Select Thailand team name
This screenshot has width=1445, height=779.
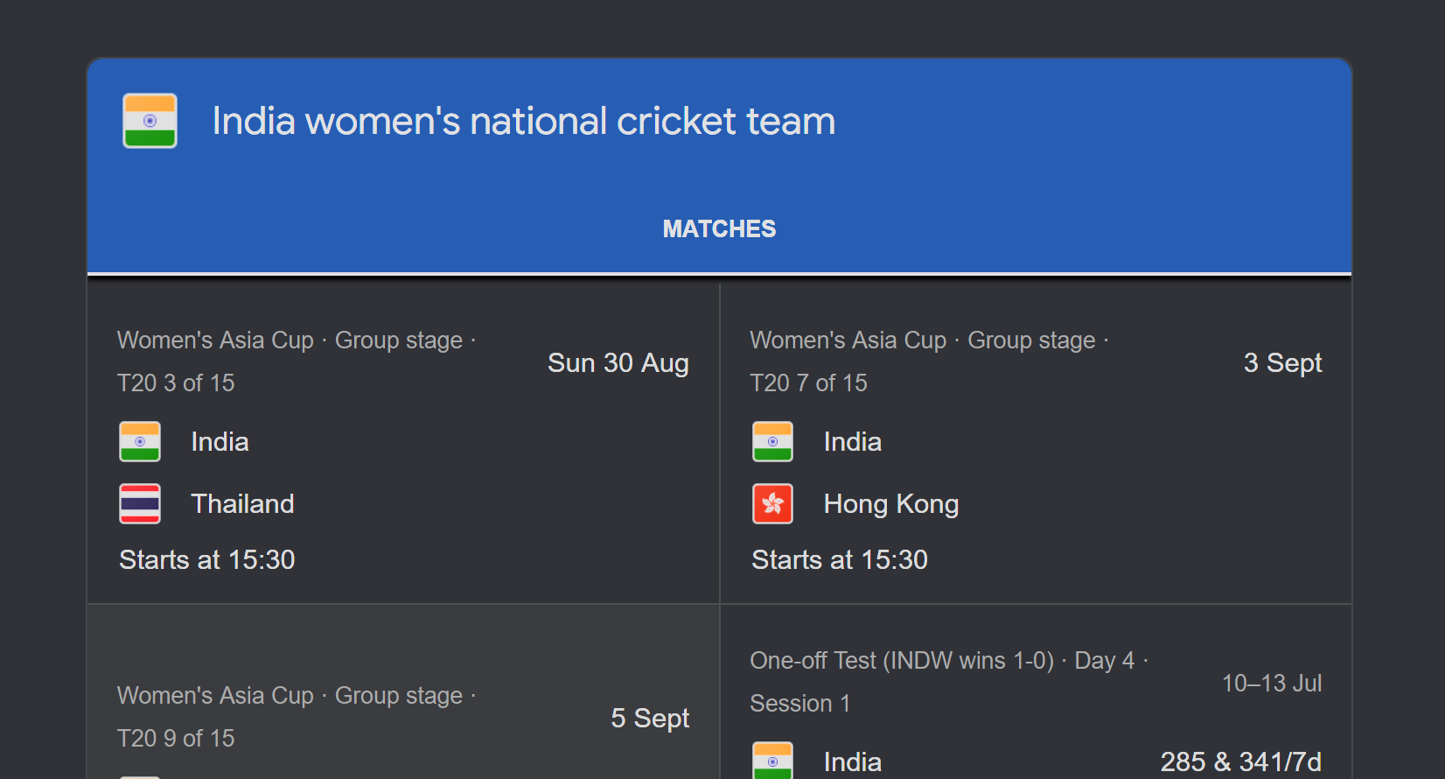[242, 504]
